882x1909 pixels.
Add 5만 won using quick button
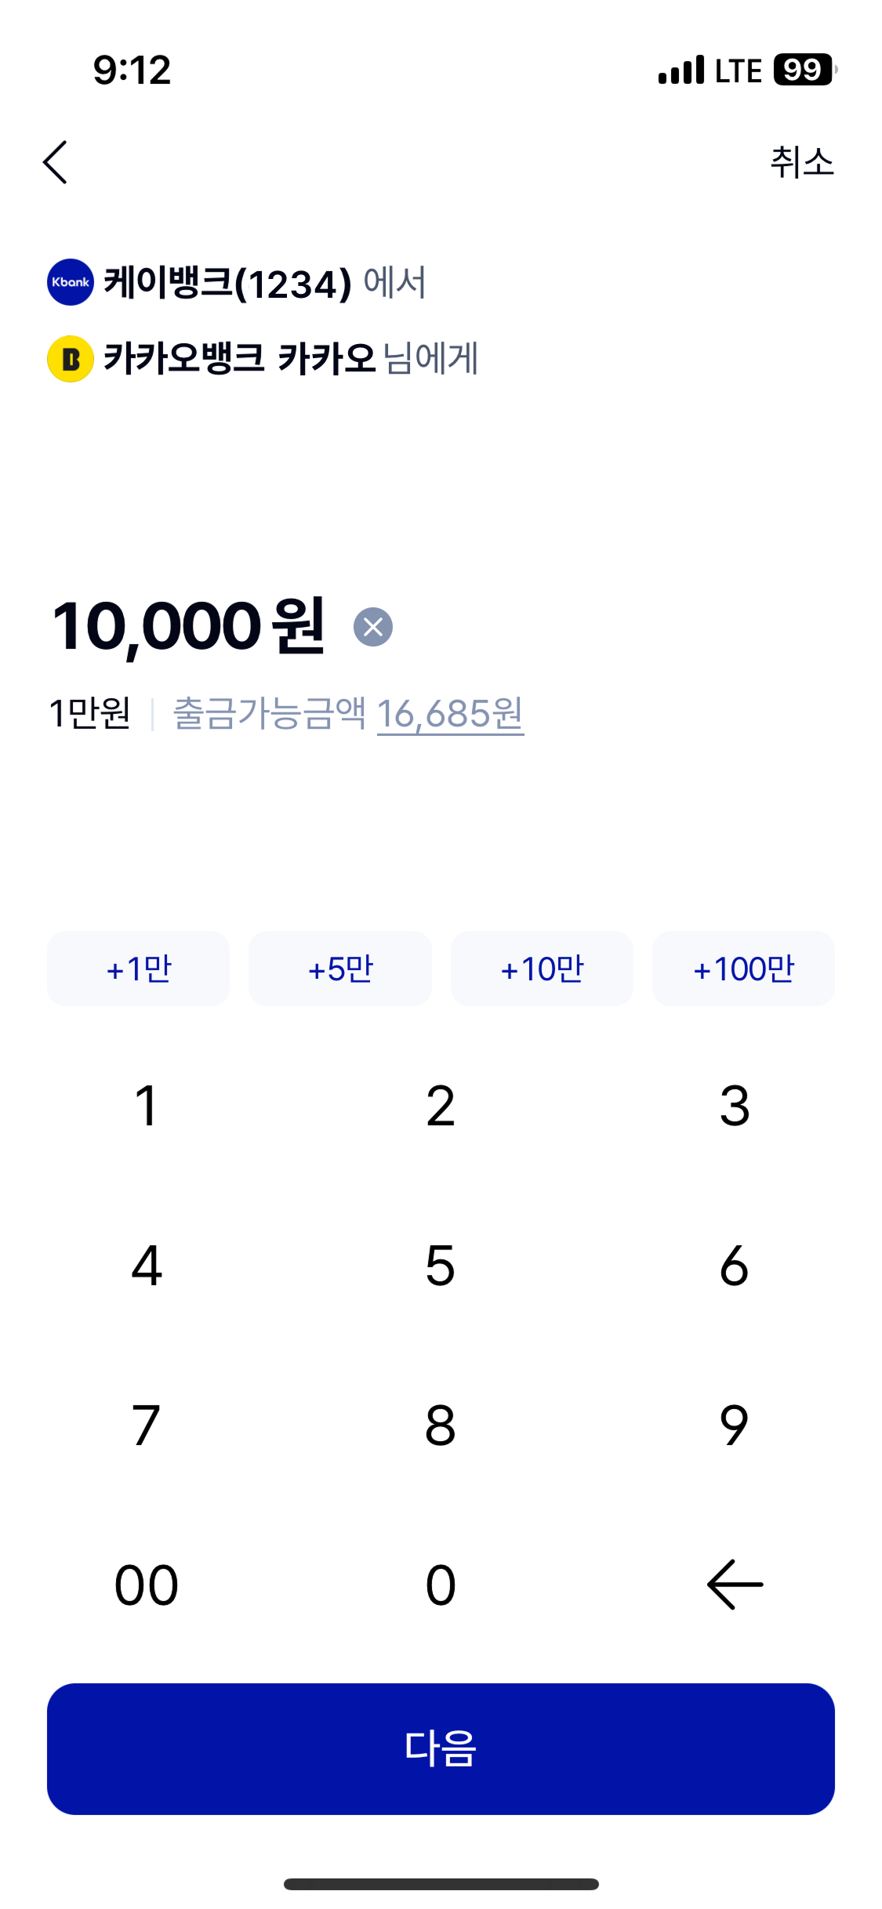[x=340, y=969]
